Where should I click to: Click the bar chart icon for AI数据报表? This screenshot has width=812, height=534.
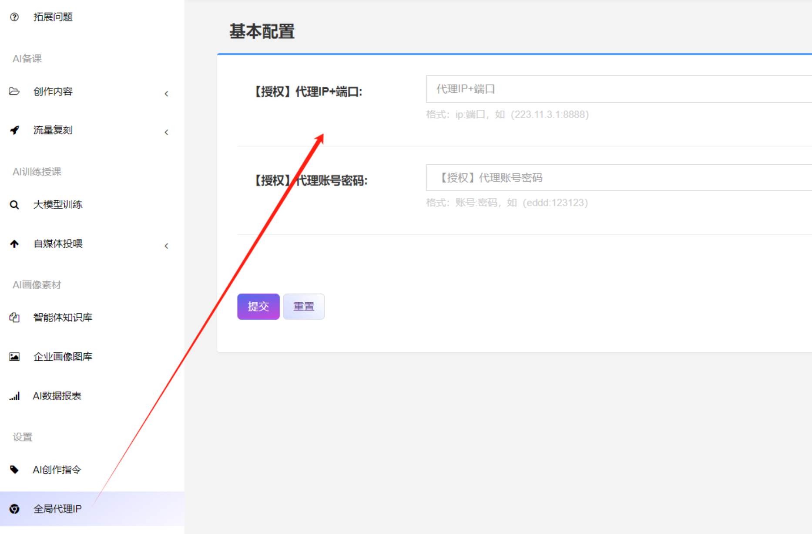14,396
